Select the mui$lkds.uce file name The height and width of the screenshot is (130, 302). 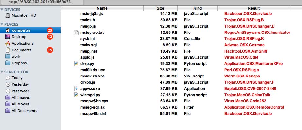click(93, 70)
